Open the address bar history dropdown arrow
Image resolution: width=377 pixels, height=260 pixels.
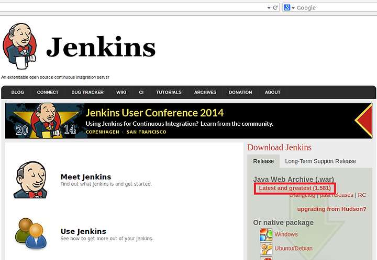[269, 8]
